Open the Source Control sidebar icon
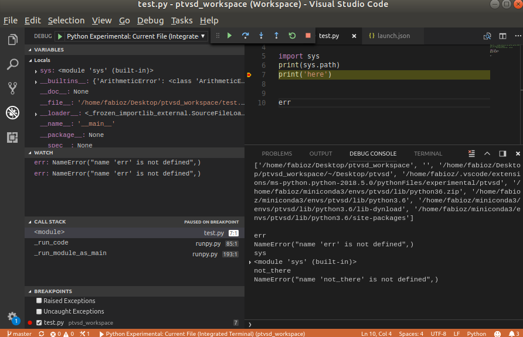523x337 pixels. click(12, 88)
